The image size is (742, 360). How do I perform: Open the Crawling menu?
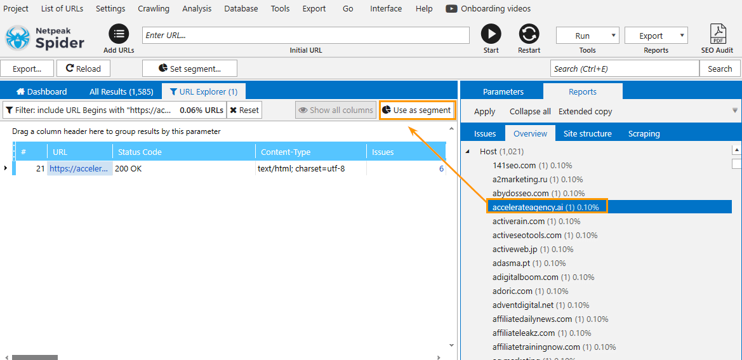coord(154,8)
